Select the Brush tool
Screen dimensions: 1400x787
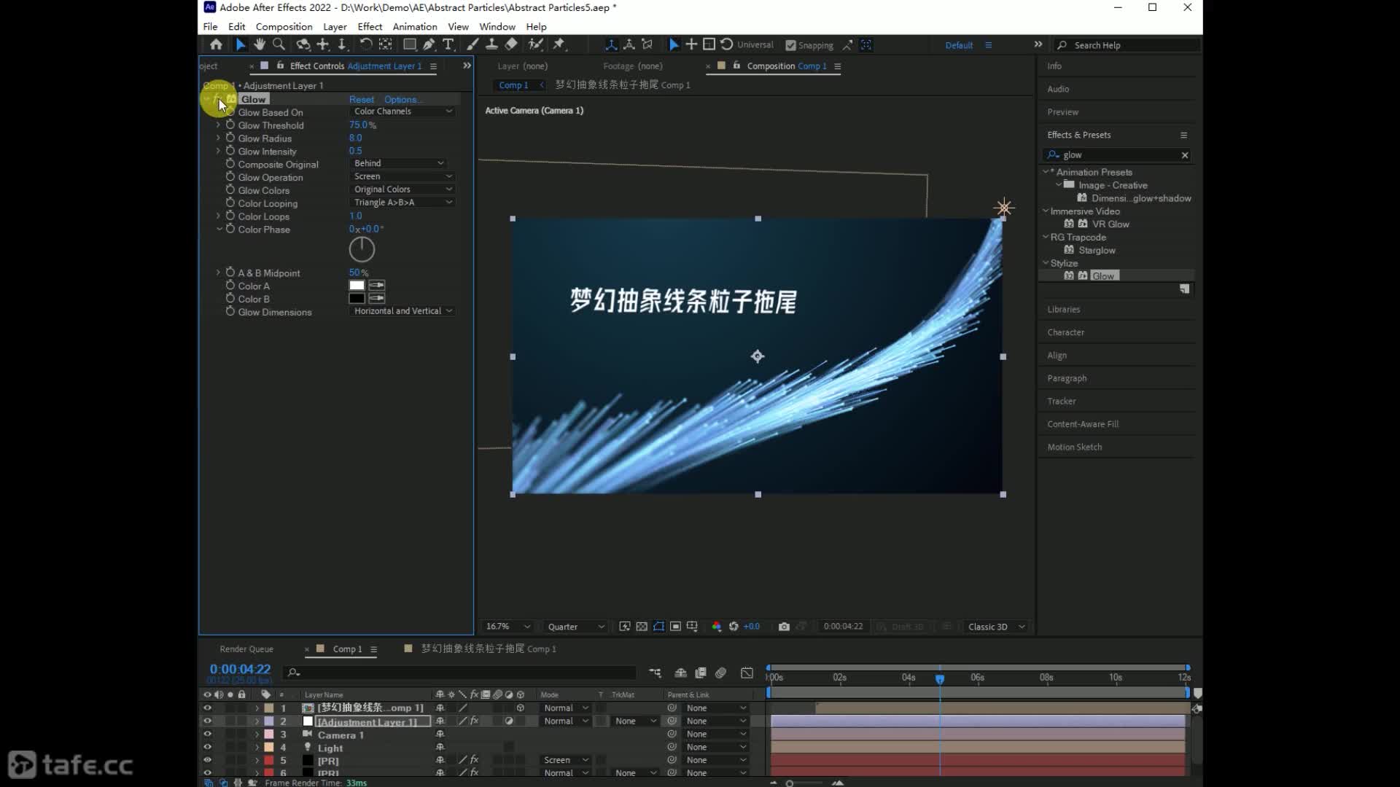tap(472, 44)
